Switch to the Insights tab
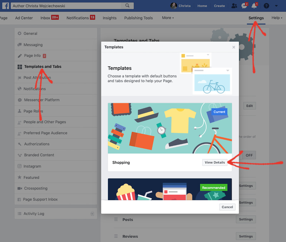This screenshot has height=242, width=286. tap(109, 18)
